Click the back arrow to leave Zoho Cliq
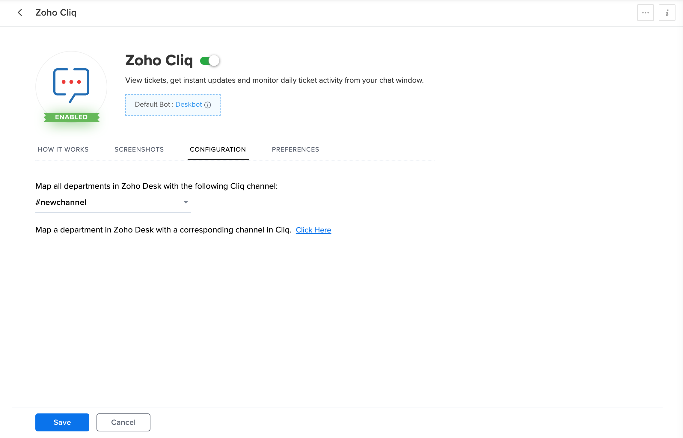 click(x=20, y=13)
